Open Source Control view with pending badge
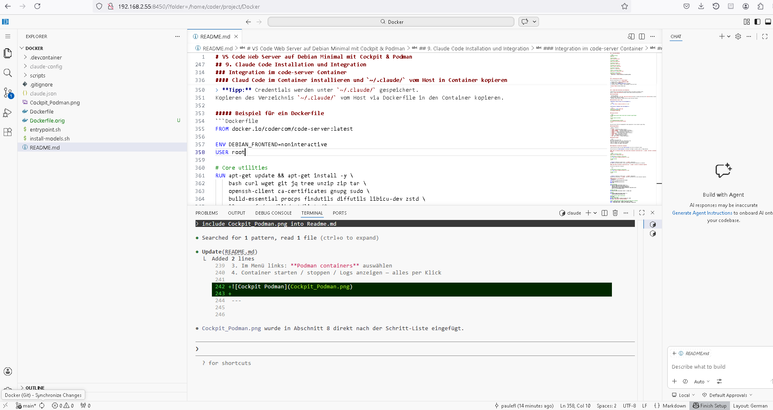Image resolution: width=773 pixels, height=410 pixels. click(8, 93)
